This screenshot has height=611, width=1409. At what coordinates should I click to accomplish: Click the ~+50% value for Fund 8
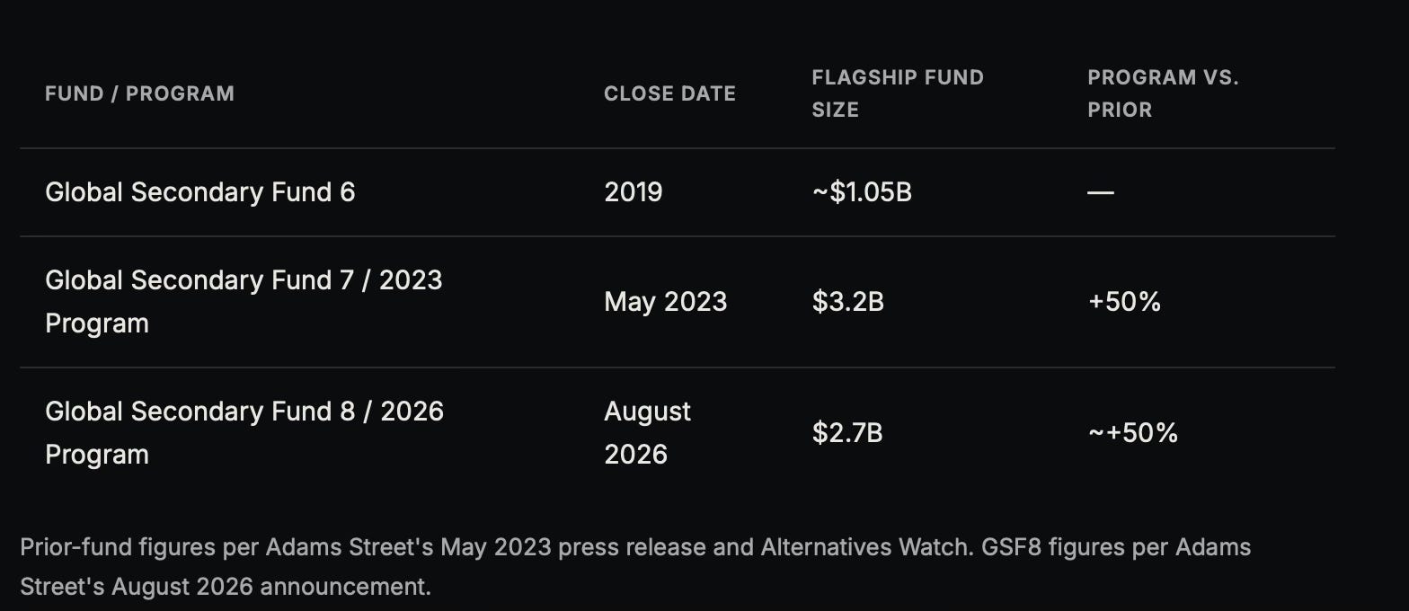[x=1132, y=433]
